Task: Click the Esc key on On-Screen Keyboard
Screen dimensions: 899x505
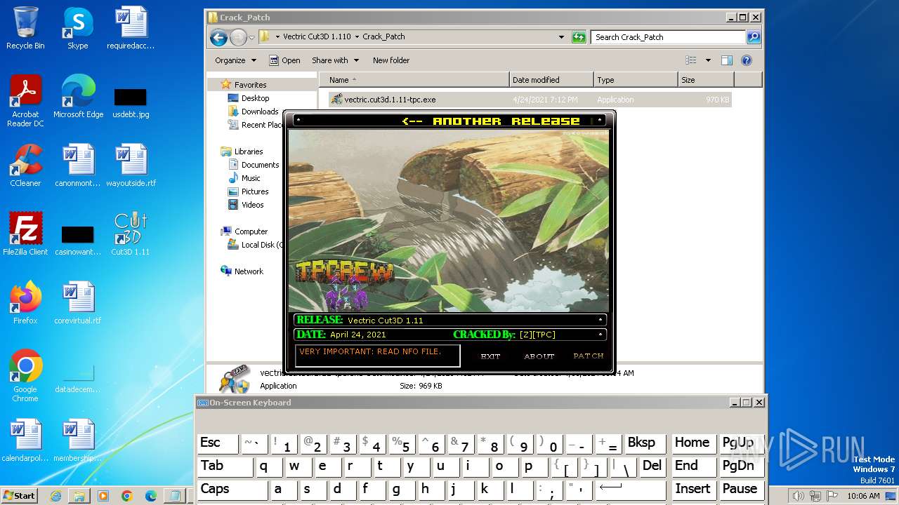Action: 218,443
